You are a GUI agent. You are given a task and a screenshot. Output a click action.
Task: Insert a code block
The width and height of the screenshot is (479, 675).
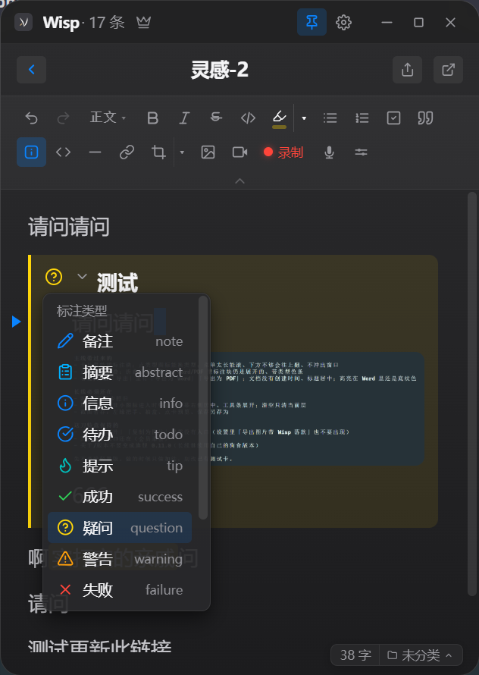point(63,152)
